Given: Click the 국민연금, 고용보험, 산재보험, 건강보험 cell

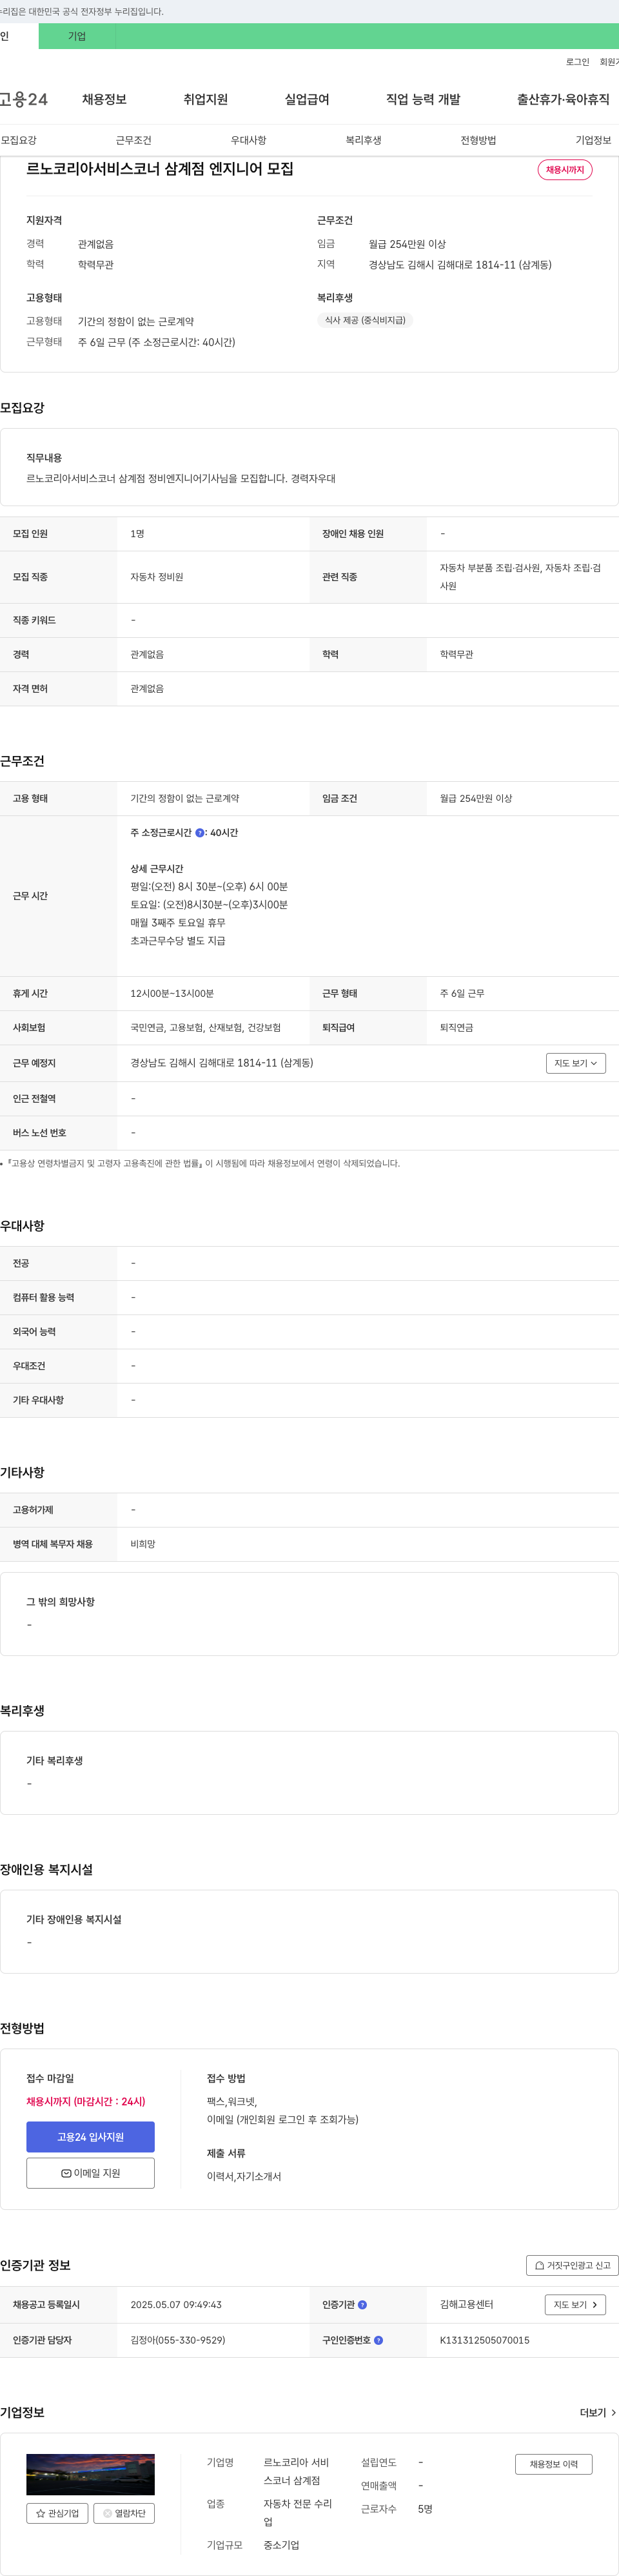Looking at the screenshot, I should click(x=206, y=1028).
